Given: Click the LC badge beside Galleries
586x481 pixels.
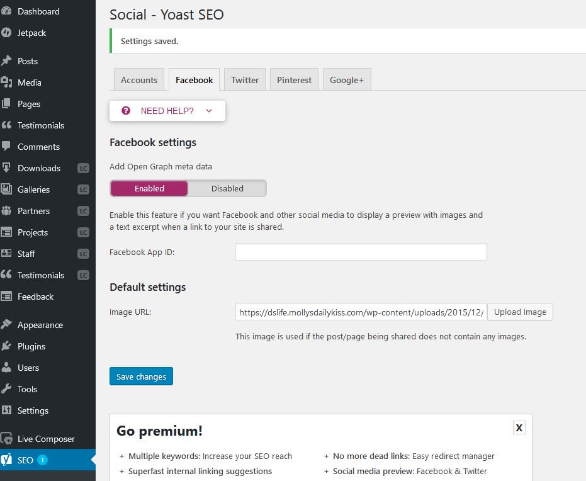Looking at the screenshot, I should [x=83, y=190].
